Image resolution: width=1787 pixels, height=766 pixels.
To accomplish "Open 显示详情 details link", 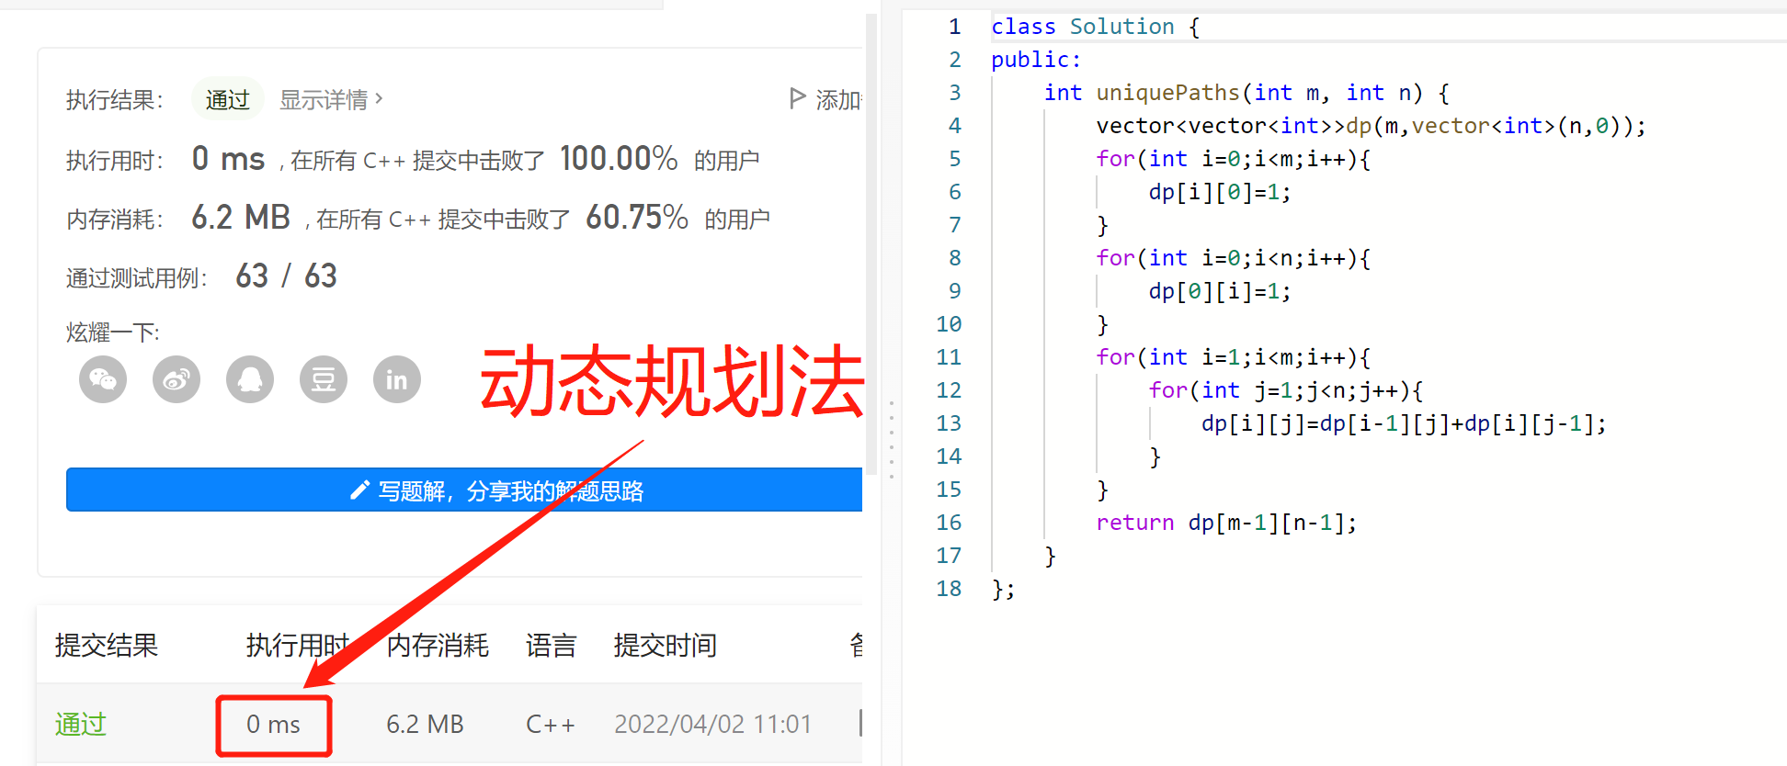I will 331,99.
